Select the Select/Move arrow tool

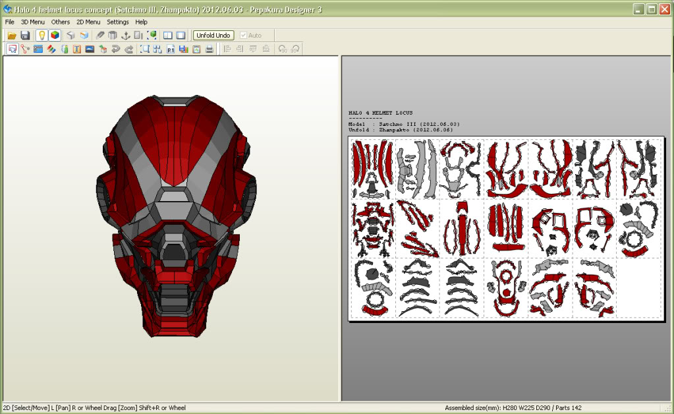[x=12, y=49]
